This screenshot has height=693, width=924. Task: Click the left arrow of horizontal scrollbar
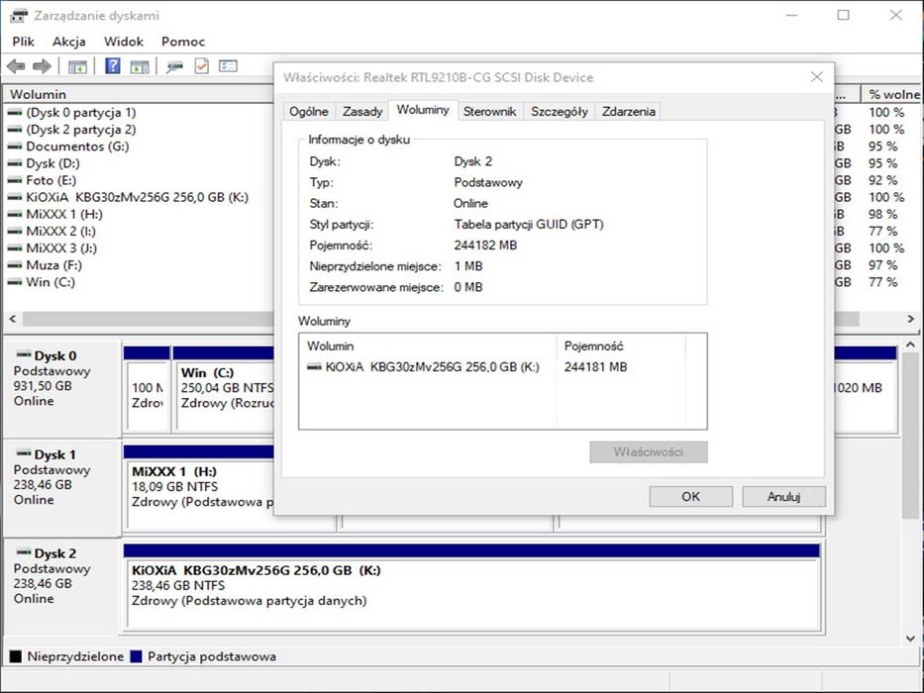point(12,319)
